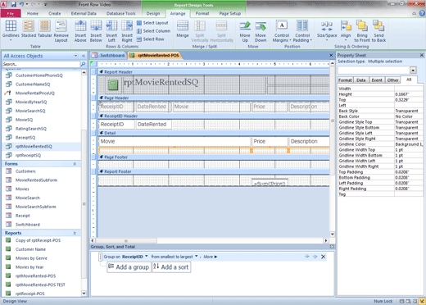This screenshot has height=305, width=426.
Task: Merge selected cells
Action: [x=183, y=30]
